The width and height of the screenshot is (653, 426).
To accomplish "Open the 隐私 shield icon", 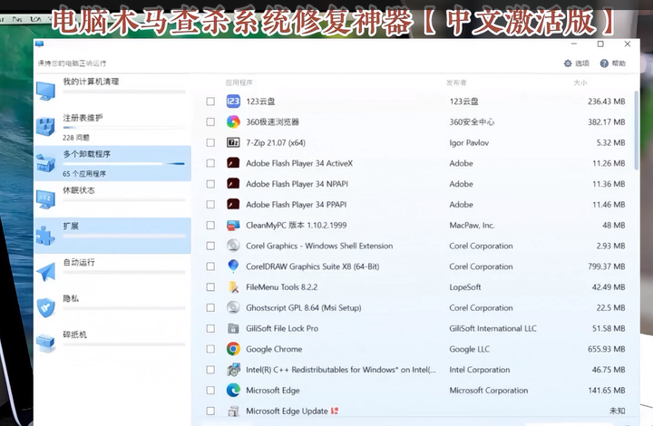I will click(45, 306).
